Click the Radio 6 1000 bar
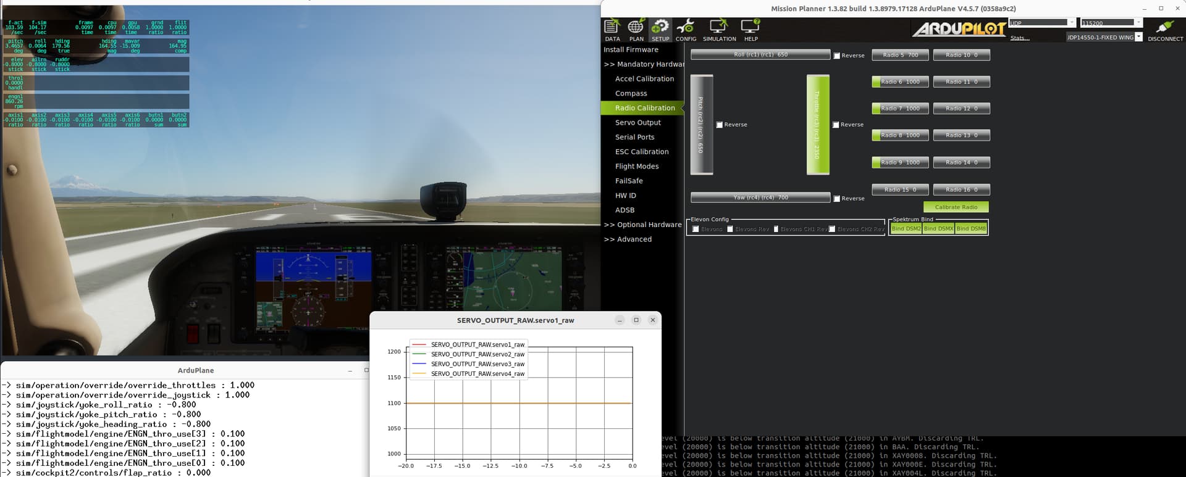Viewport: 1186px width, 477px height. pyautogui.click(x=900, y=81)
